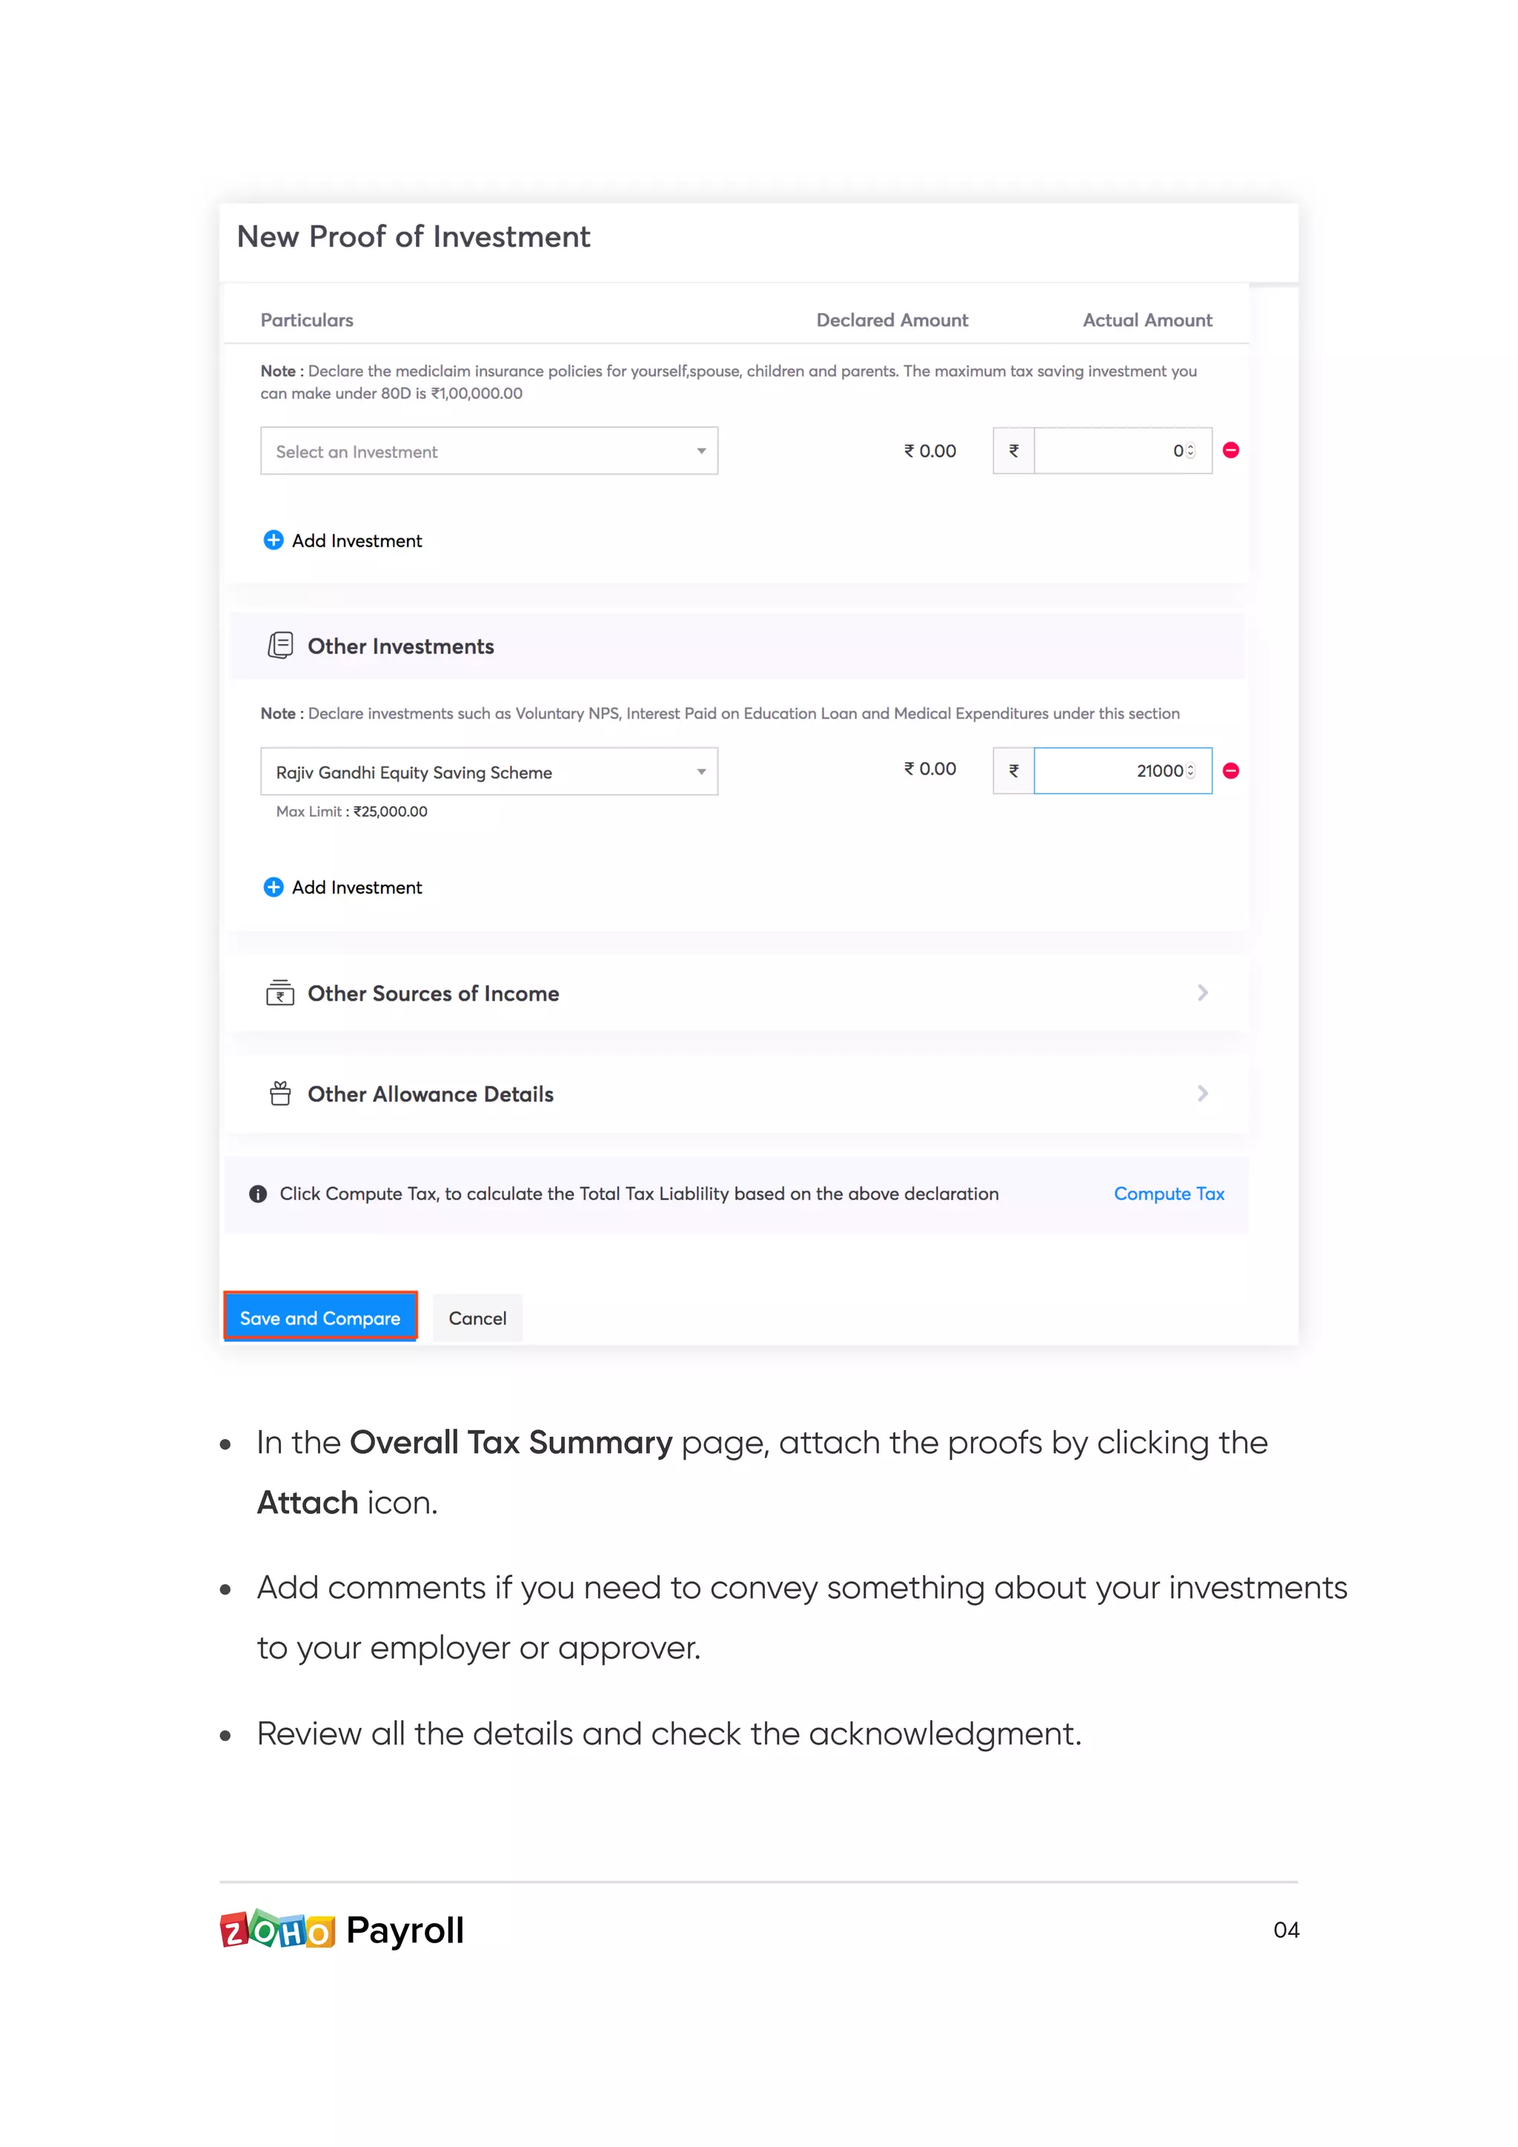1518x2147 pixels.
Task: Open the Rajiv Gandhi Equity Saving Scheme dropdown
Action: 489,772
